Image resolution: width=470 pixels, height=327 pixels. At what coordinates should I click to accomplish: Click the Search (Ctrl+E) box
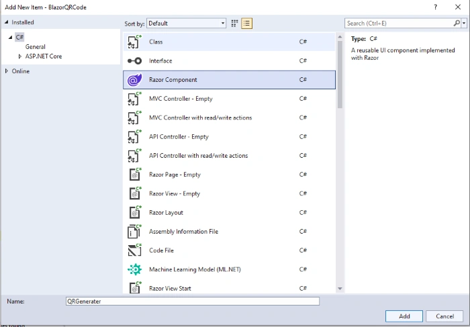click(399, 23)
